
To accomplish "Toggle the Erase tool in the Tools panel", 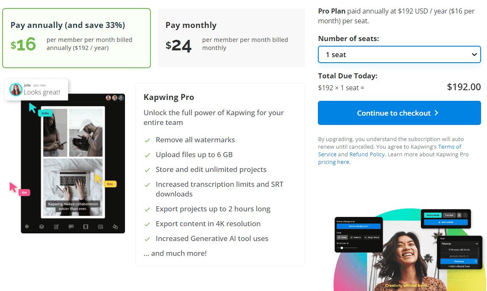I will coord(342,237).
